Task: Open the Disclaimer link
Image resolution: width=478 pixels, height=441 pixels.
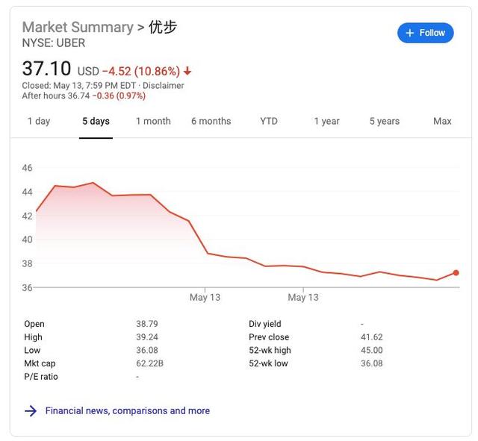Action: point(163,85)
